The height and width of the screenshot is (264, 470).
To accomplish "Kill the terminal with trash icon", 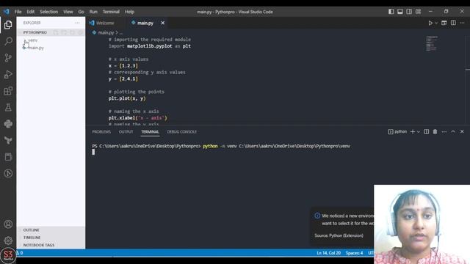I will 435,132.
